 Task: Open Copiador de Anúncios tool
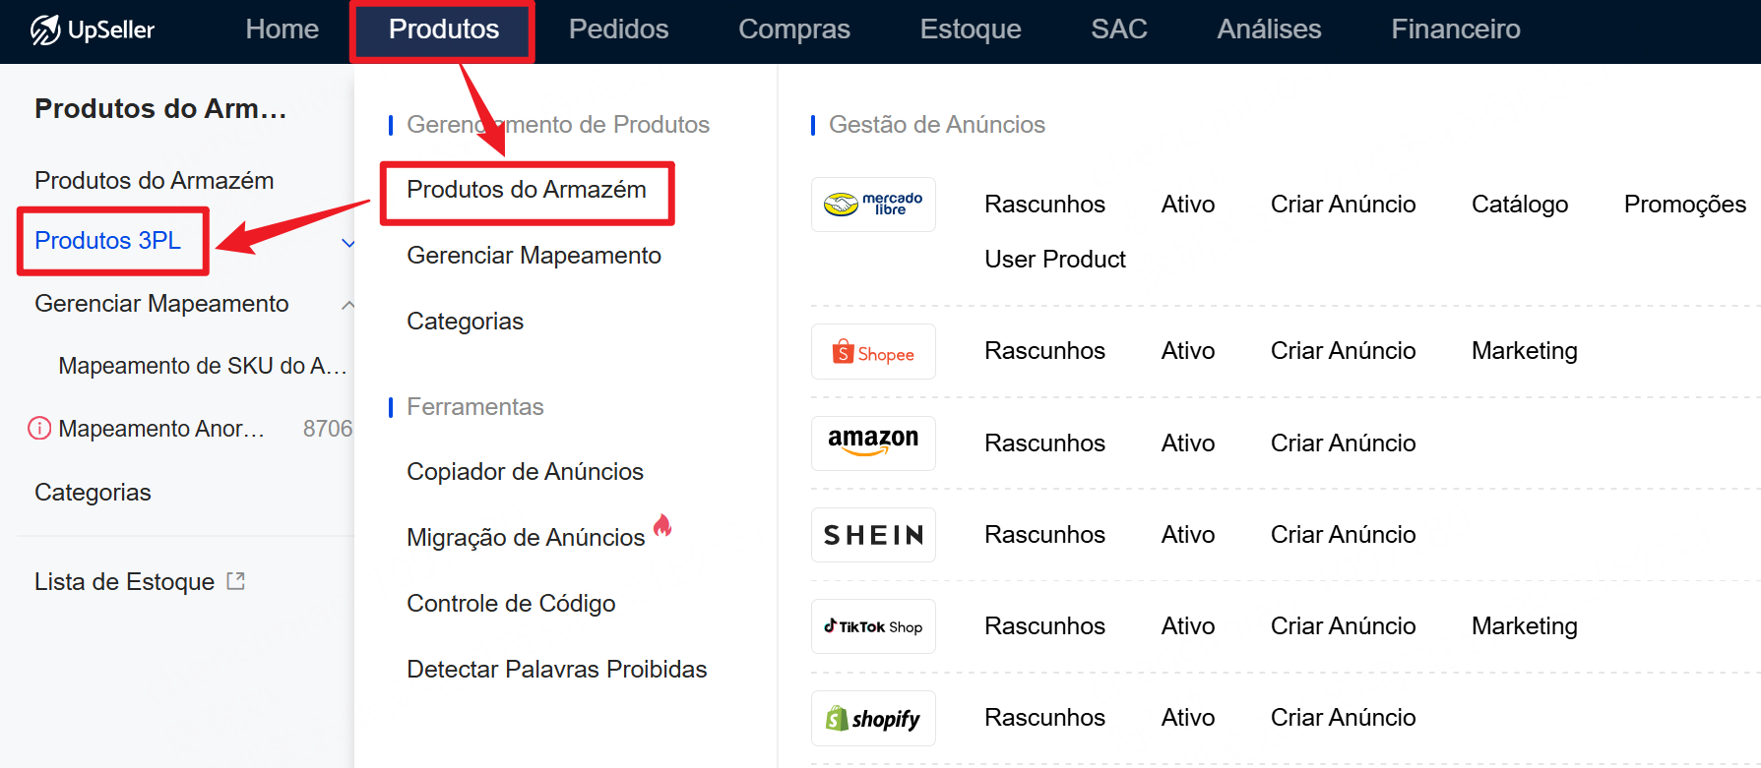click(x=525, y=472)
